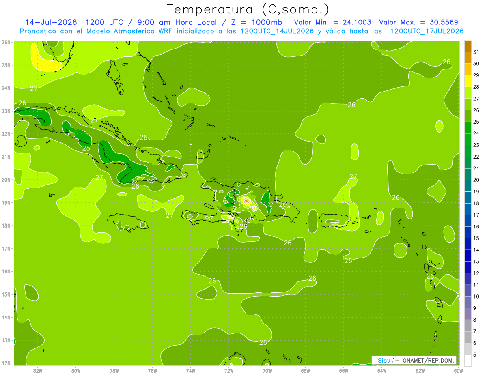487x376 pixels.
Task: Select the legend value 22 label
Action: coord(476,157)
